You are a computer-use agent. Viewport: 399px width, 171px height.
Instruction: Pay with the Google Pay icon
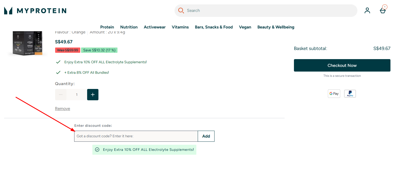(x=334, y=94)
